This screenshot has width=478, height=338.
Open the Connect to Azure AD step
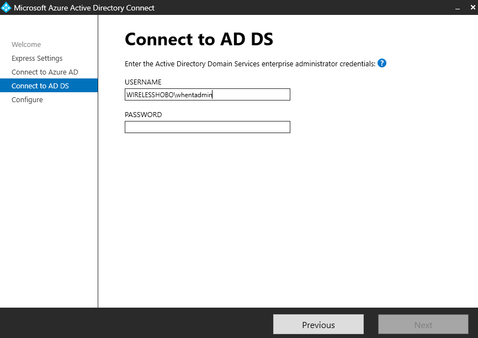tap(45, 72)
